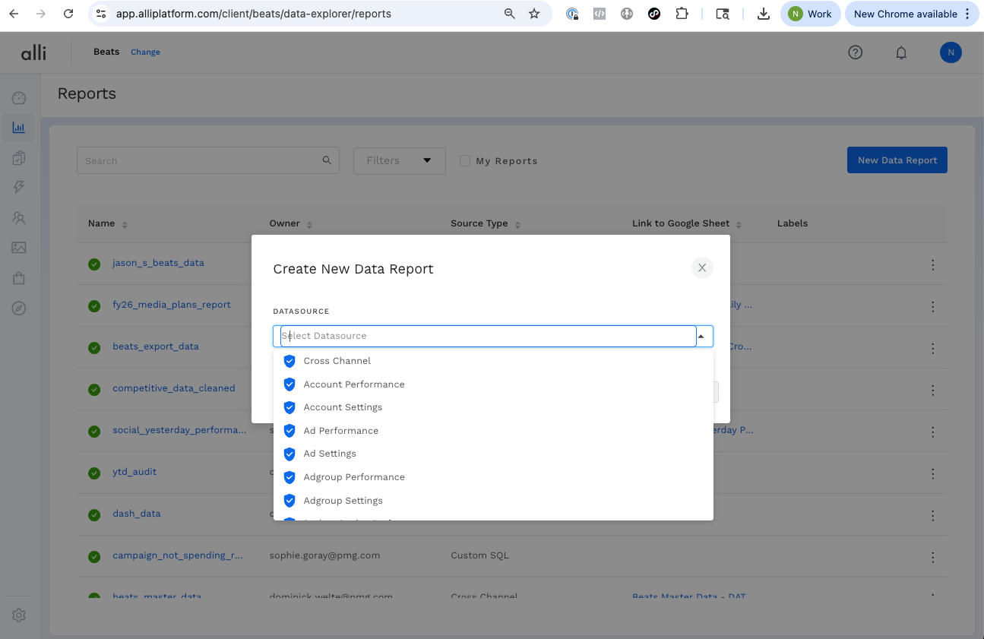Select Cross Channel datasource option

337,361
